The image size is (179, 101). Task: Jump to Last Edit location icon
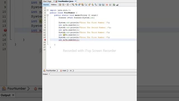[x=60, y=5]
